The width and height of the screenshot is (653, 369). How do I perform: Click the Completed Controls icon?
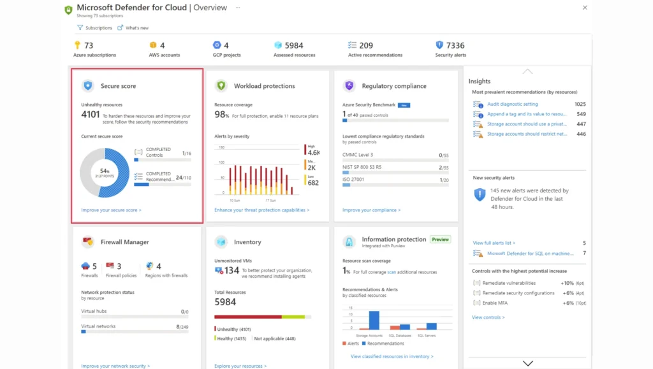(x=138, y=152)
